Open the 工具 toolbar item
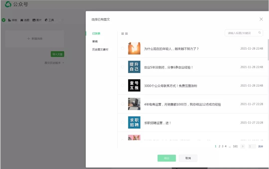This screenshot has width=269, height=169. pos(49,20)
